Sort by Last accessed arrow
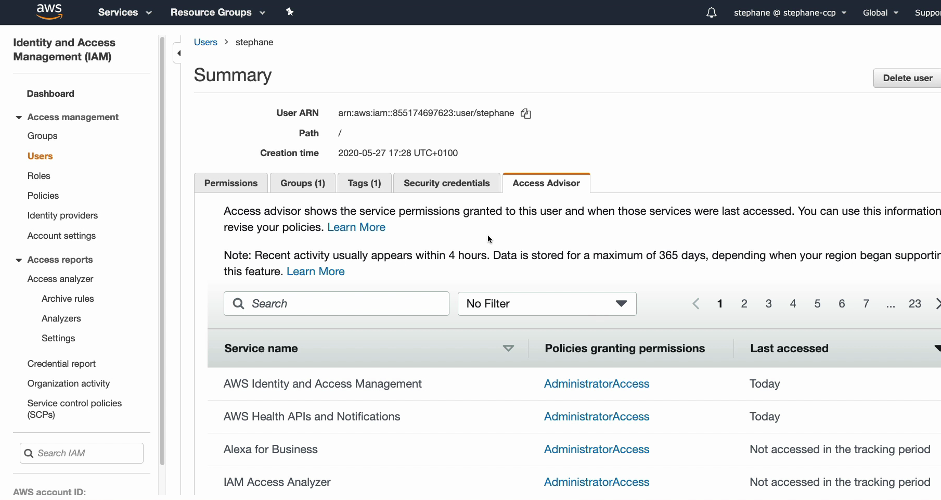 click(x=937, y=348)
